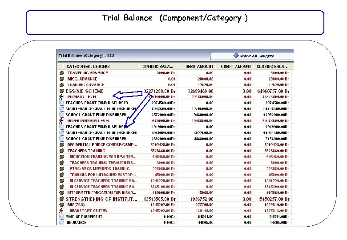Click the ledger icon beside MAINTENANCE GRANT FUND DISBURSED under PRIMARY LEVEL

click(x=61, y=109)
